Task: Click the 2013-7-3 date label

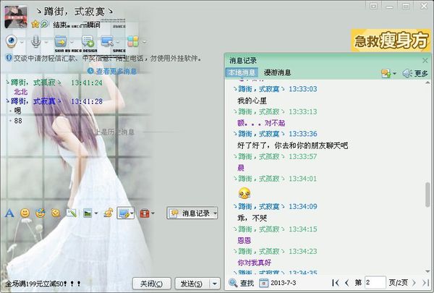Action: click(284, 283)
